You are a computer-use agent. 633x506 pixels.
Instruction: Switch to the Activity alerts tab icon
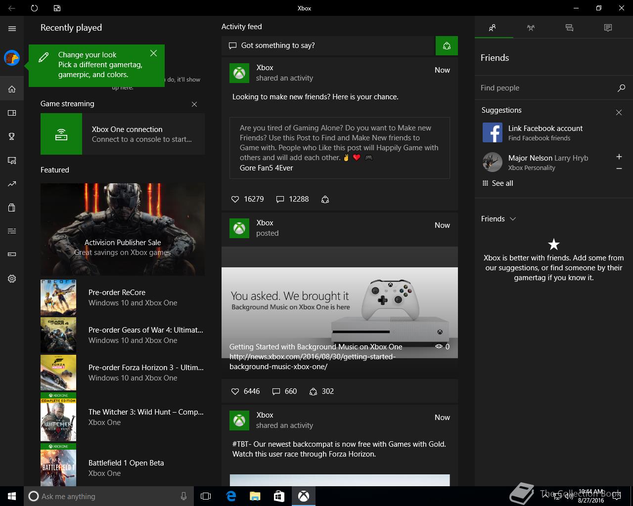608,28
